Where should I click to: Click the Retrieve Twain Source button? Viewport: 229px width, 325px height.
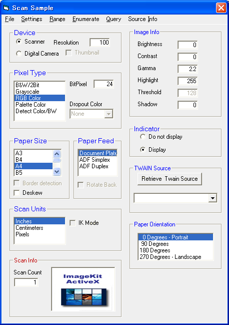tap(169, 179)
